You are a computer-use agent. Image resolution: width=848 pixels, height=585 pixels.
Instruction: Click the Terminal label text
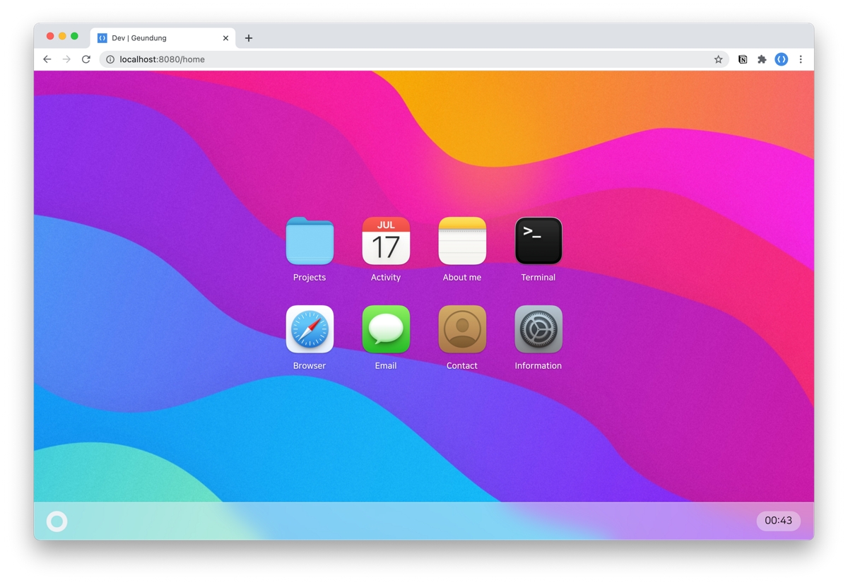pos(538,278)
